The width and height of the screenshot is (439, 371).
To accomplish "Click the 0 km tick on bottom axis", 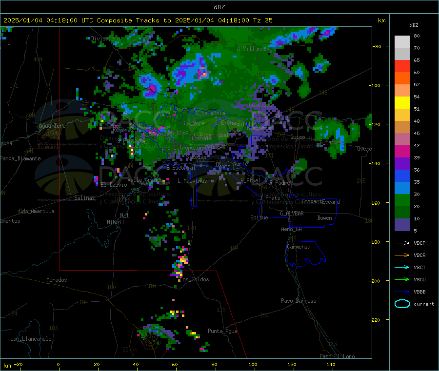I will 58,365.
